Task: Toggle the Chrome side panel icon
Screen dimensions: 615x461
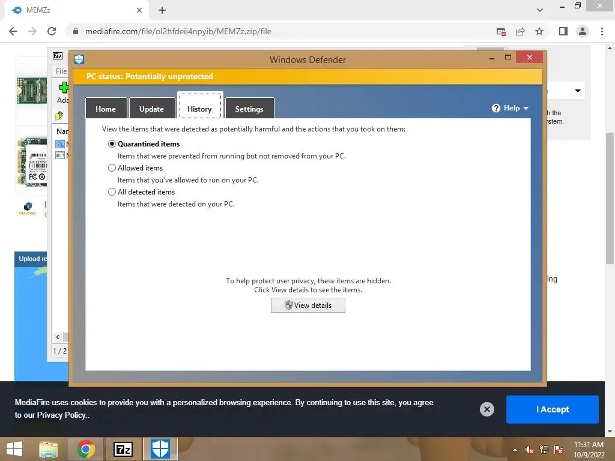Action: tap(563, 31)
